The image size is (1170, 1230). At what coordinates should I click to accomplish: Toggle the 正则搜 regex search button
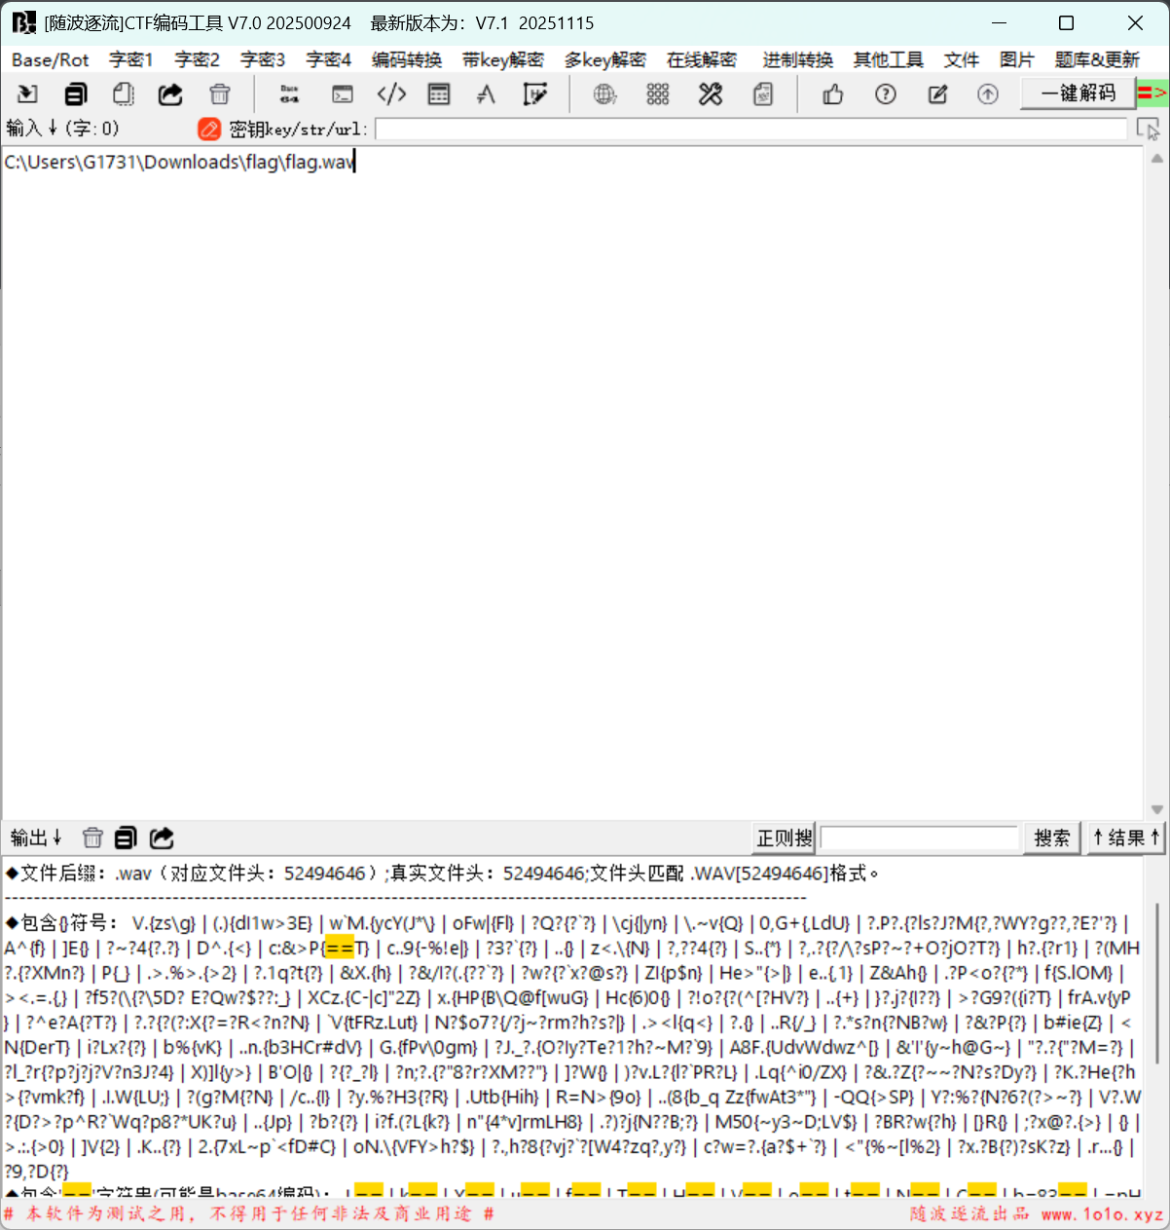point(784,838)
